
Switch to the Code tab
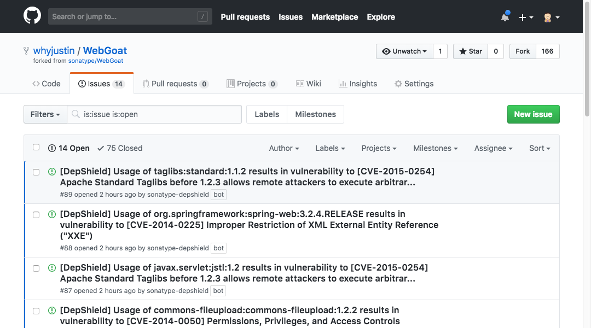(47, 84)
